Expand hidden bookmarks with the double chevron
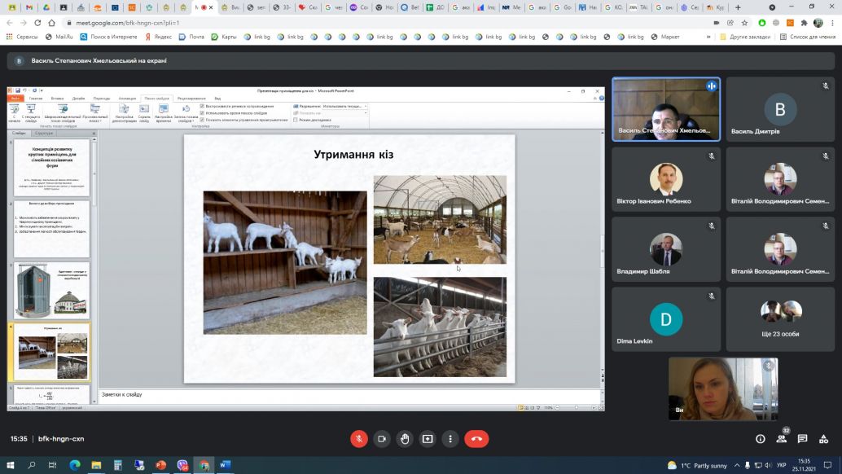 pyautogui.click(x=708, y=37)
